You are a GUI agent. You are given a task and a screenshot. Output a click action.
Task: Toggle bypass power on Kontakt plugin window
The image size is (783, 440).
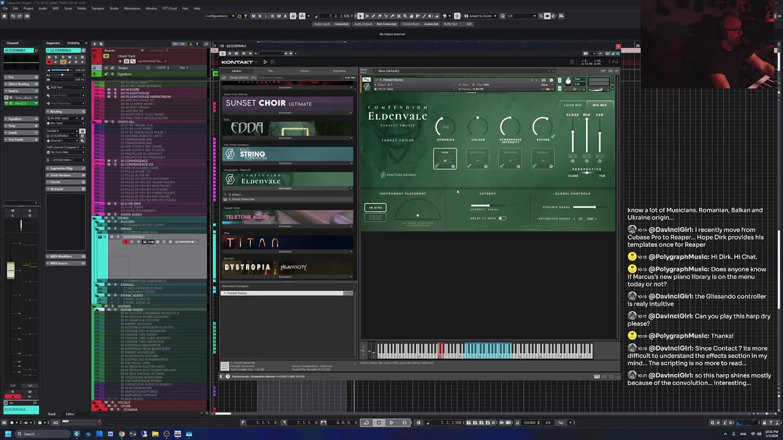[223, 53]
